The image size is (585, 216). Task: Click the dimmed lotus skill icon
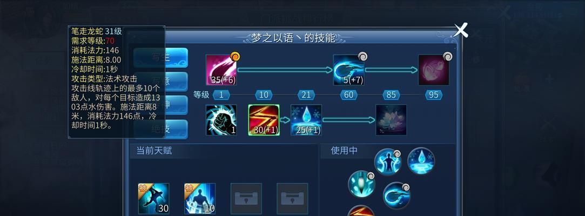pyautogui.click(x=391, y=120)
